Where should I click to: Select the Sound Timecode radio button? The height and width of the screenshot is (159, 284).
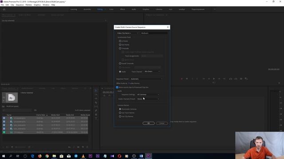(120, 64)
